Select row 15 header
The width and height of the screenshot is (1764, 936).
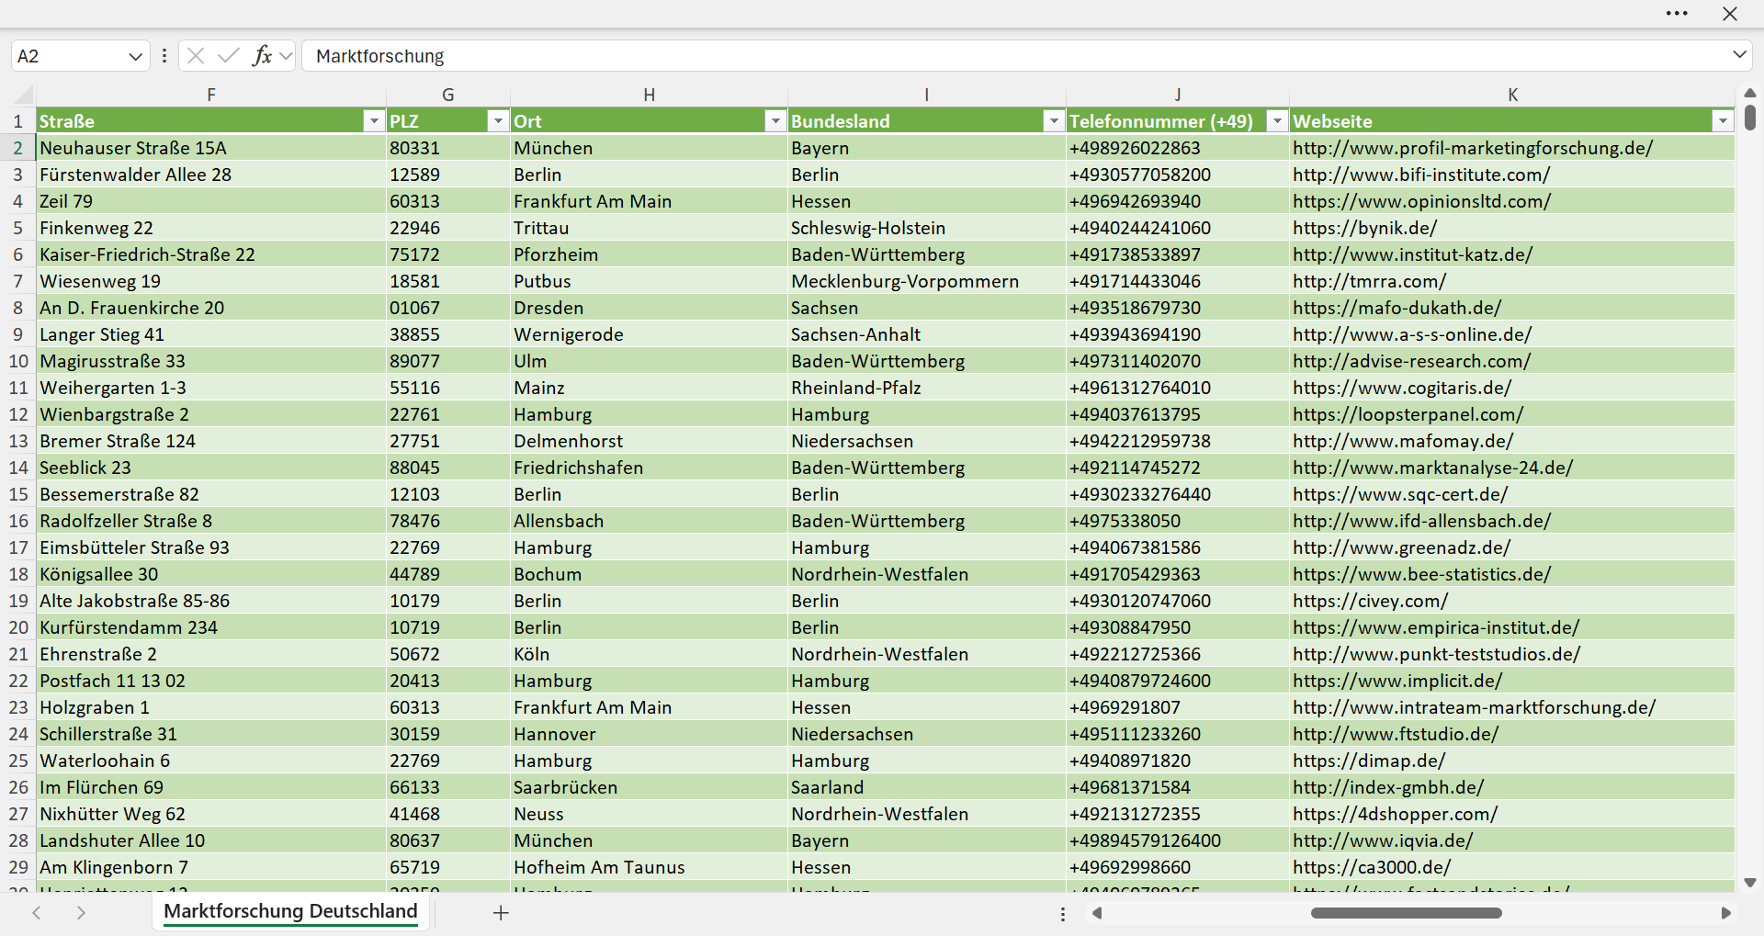18,494
